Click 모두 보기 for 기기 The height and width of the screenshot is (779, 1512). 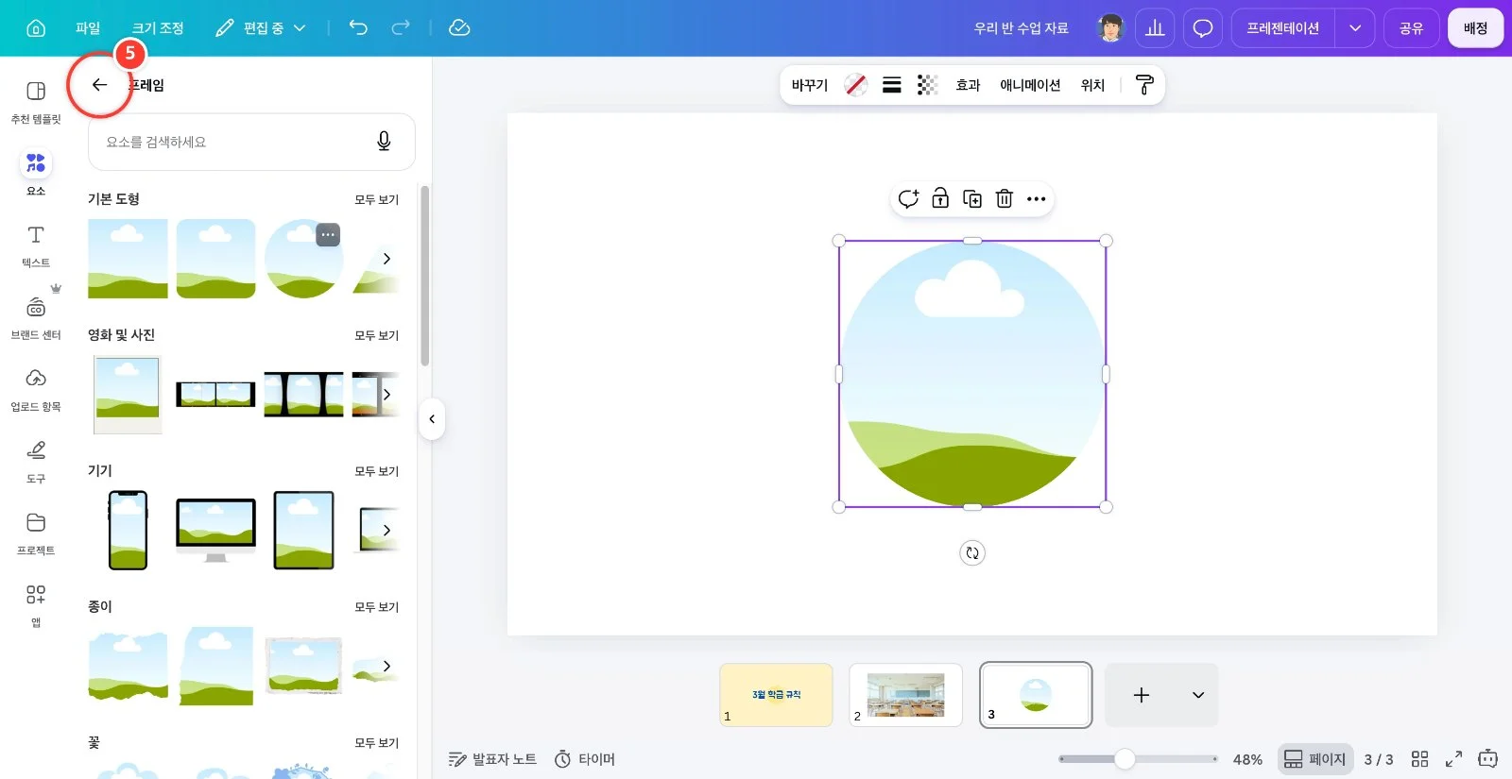(376, 471)
